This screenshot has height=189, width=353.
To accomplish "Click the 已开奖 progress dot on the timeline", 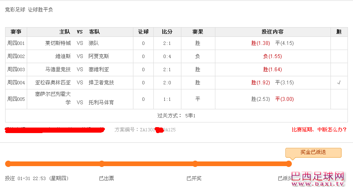I will click(x=195, y=164).
